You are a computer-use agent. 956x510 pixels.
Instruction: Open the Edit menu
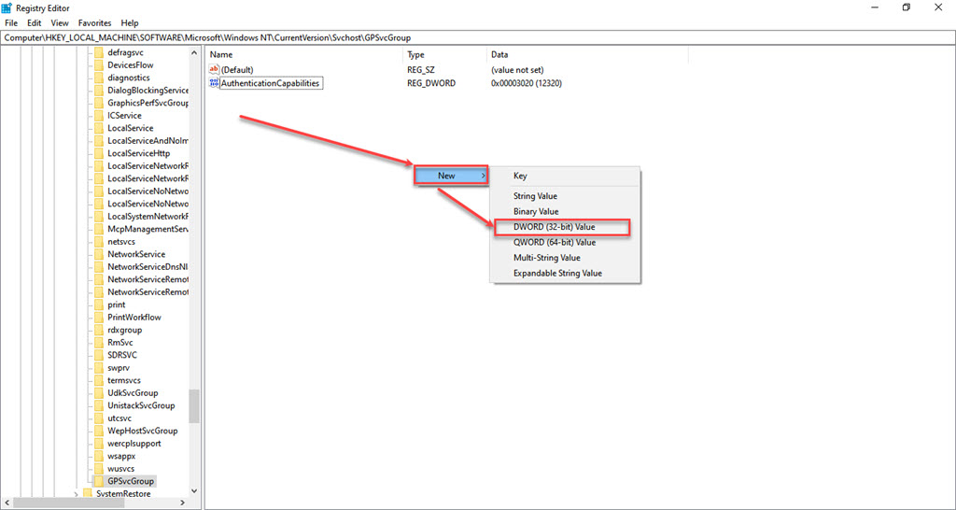point(35,23)
